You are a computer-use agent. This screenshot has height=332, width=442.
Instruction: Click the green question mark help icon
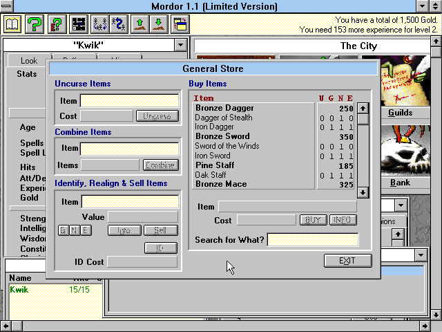click(35, 24)
